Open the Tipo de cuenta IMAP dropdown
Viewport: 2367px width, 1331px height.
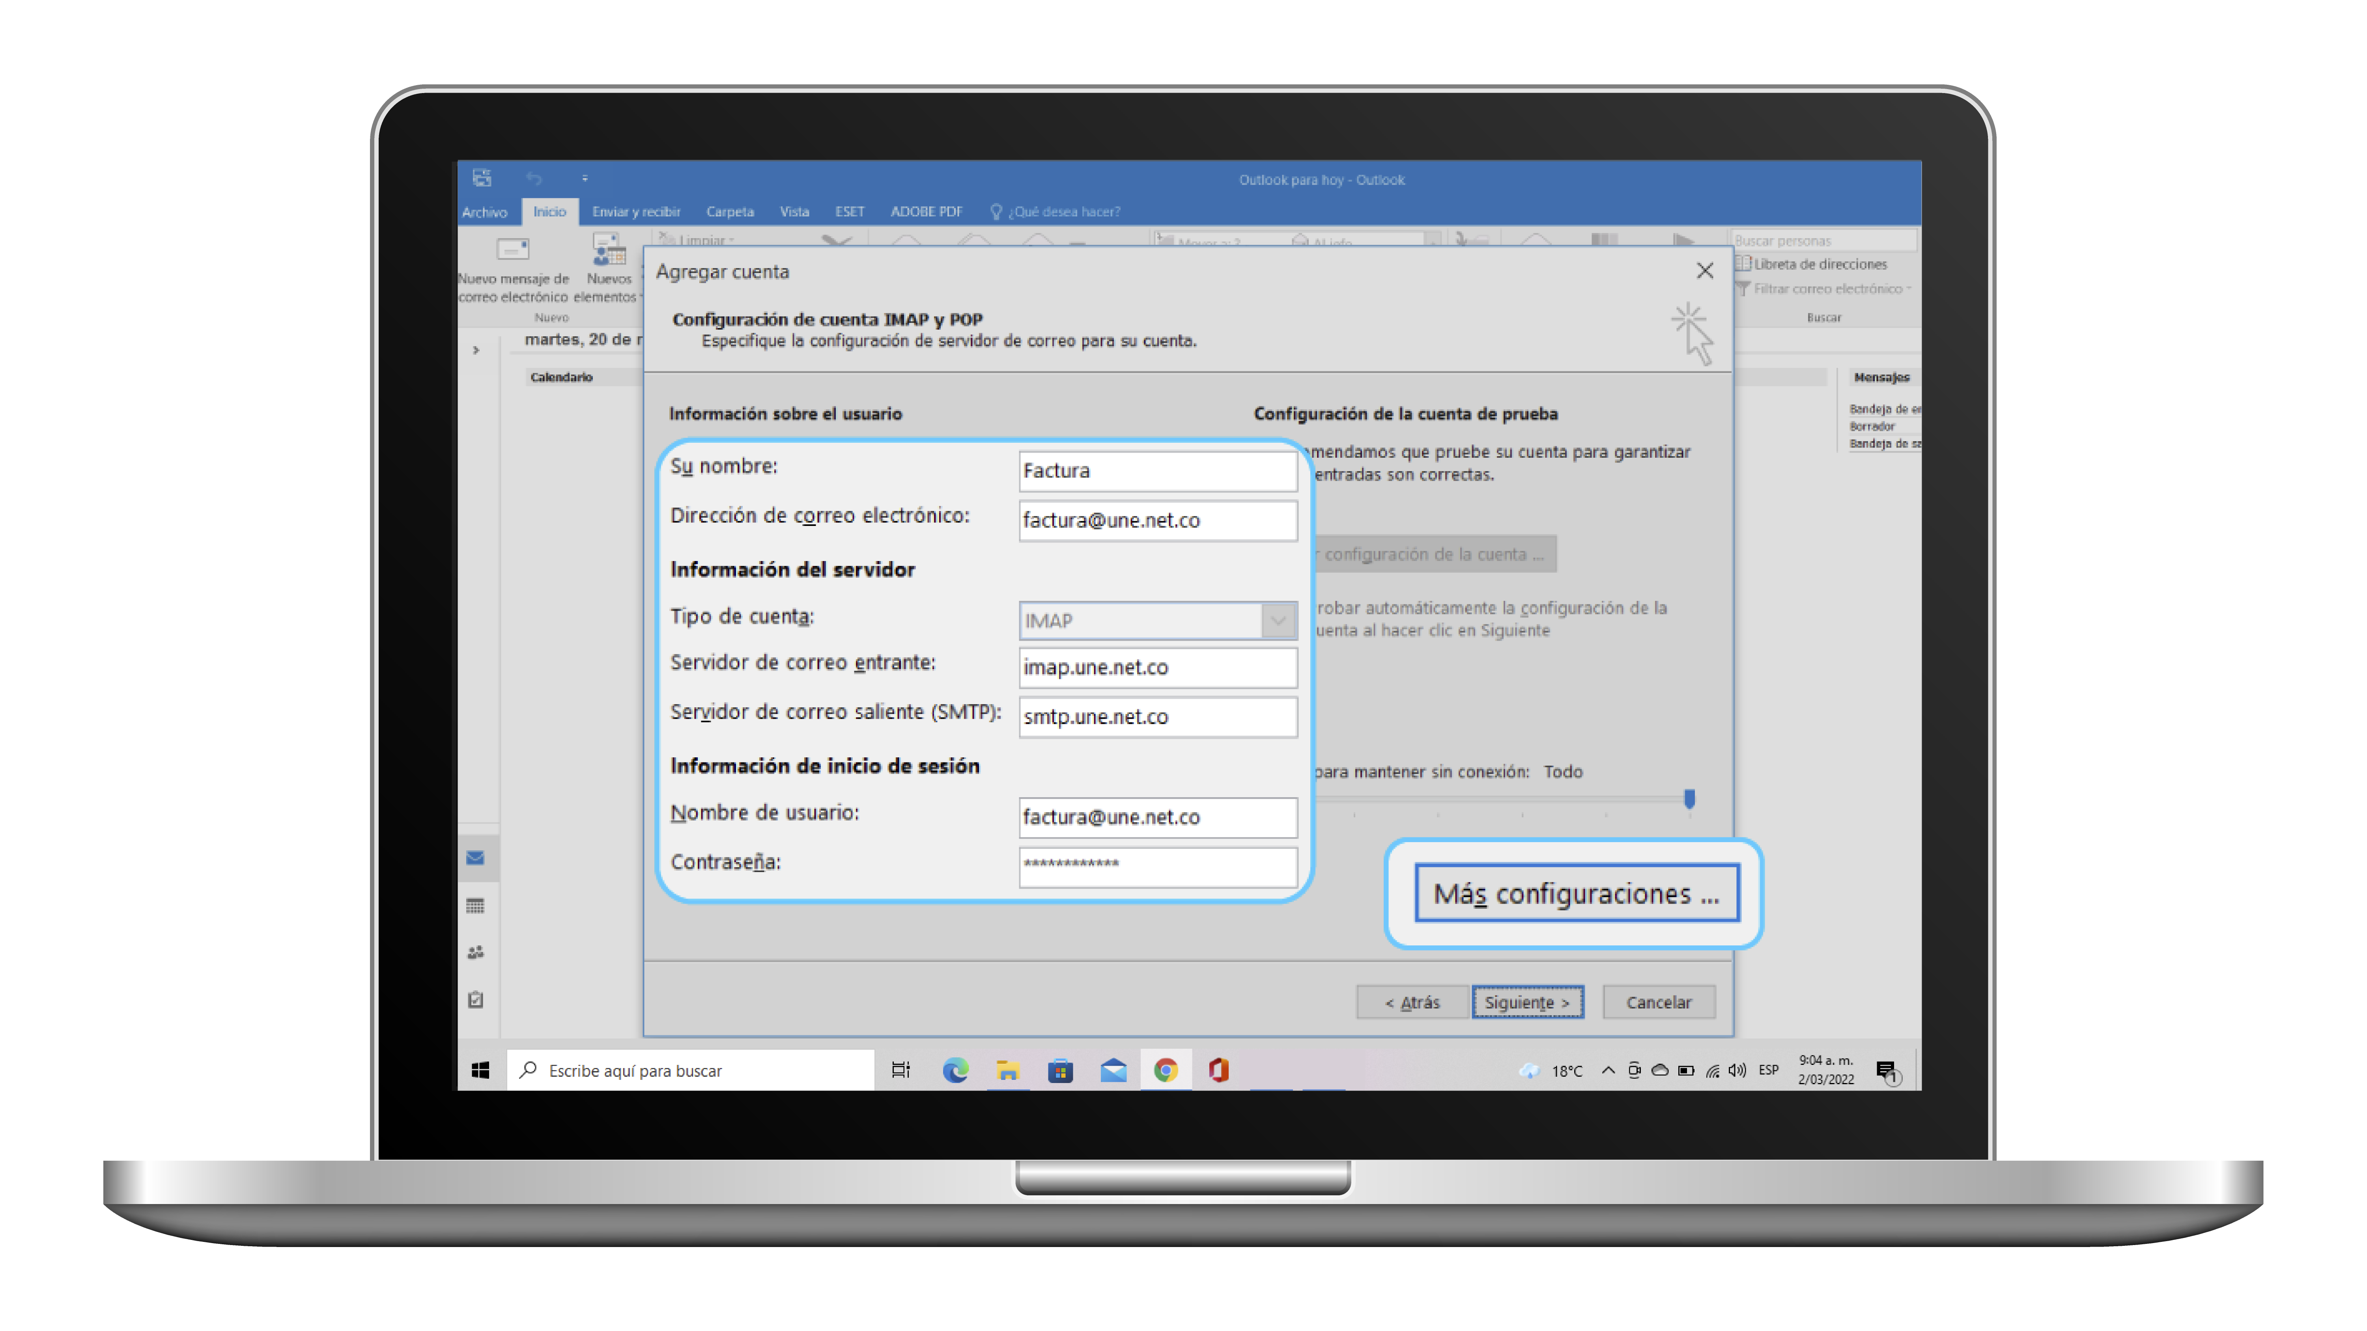tap(1277, 621)
